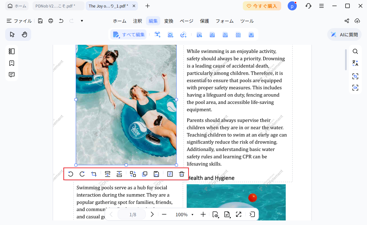Open the search icon in right sidebar
Viewport: 367px width, 225px height.
click(x=355, y=51)
